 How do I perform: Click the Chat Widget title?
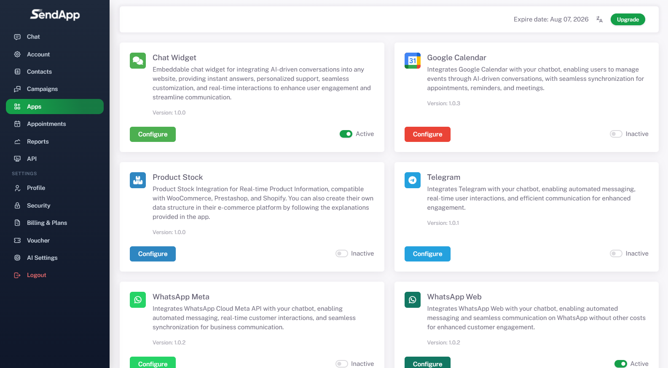click(x=174, y=58)
